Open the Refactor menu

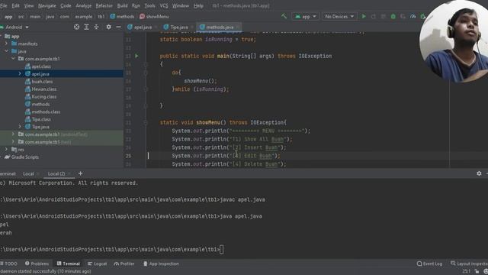coord(104,5)
